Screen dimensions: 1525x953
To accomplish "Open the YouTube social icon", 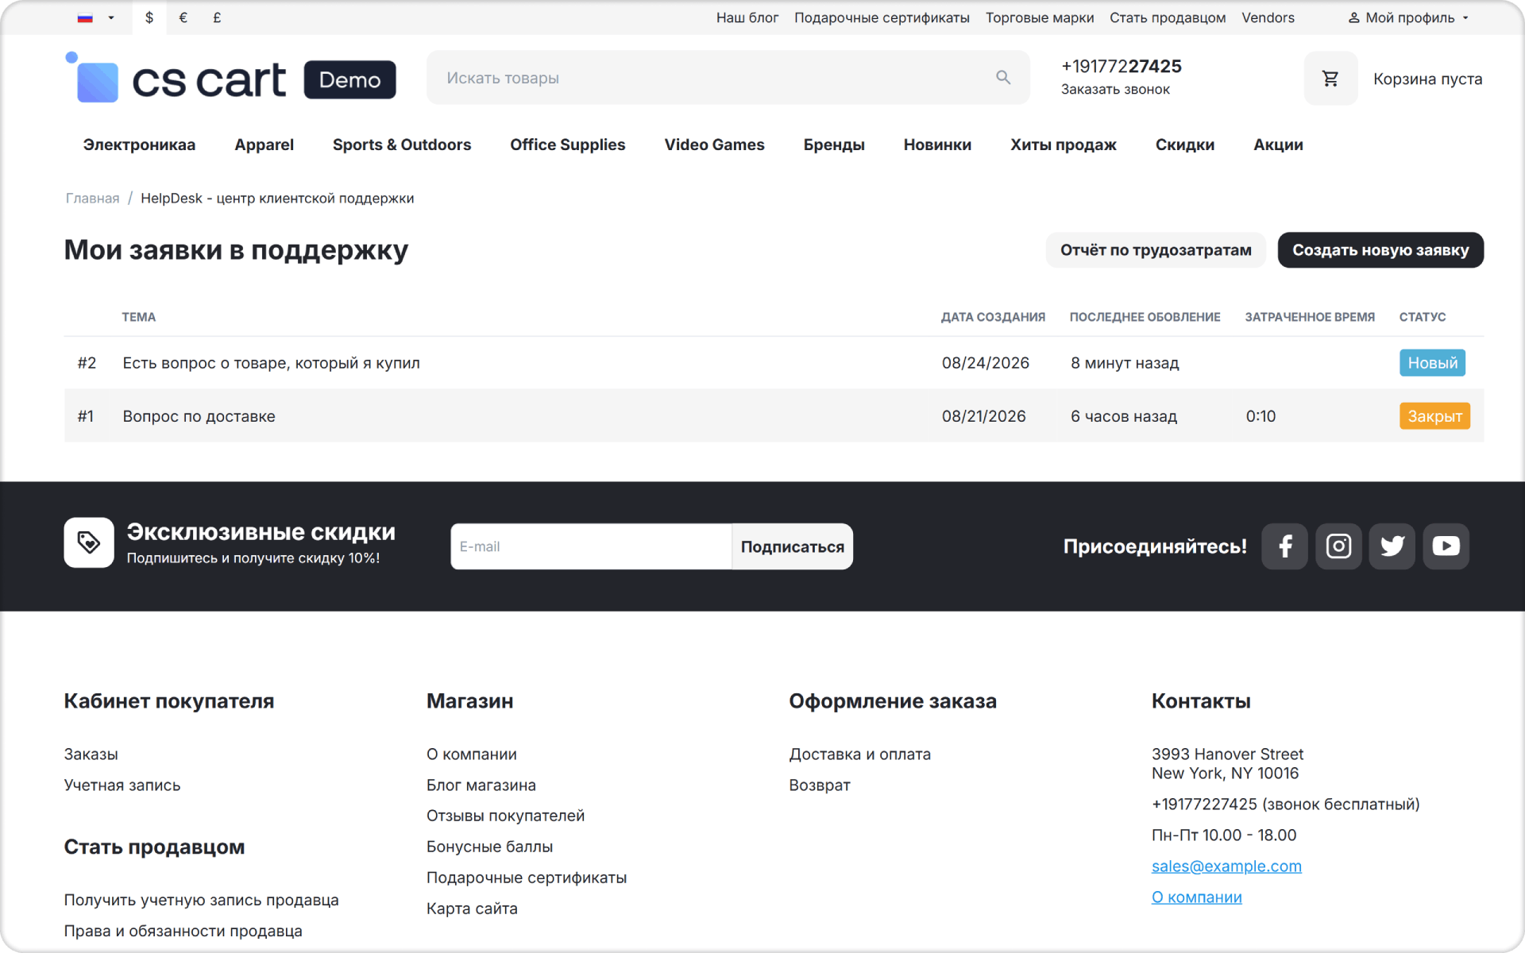I will [x=1446, y=546].
